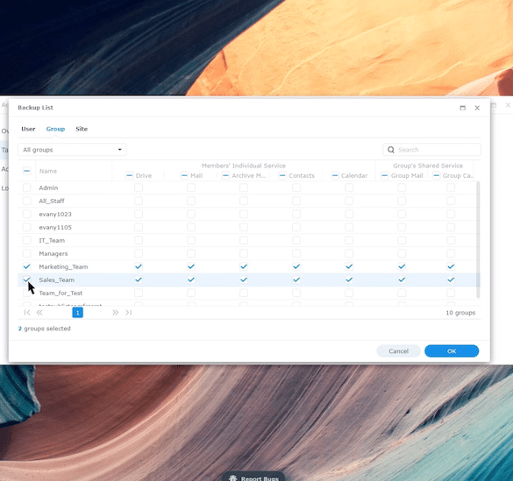This screenshot has height=481, width=513.
Task: Disable Drive for Marketing_Team
Action: click(x=139, y=266)
